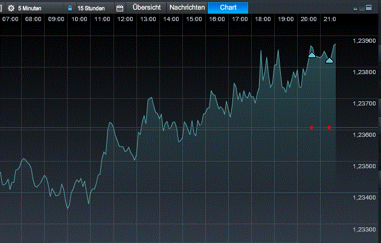Viewport: 381px width, 243px height.
Task: Click the 15:00 time axis label
Action: (194, 19)
